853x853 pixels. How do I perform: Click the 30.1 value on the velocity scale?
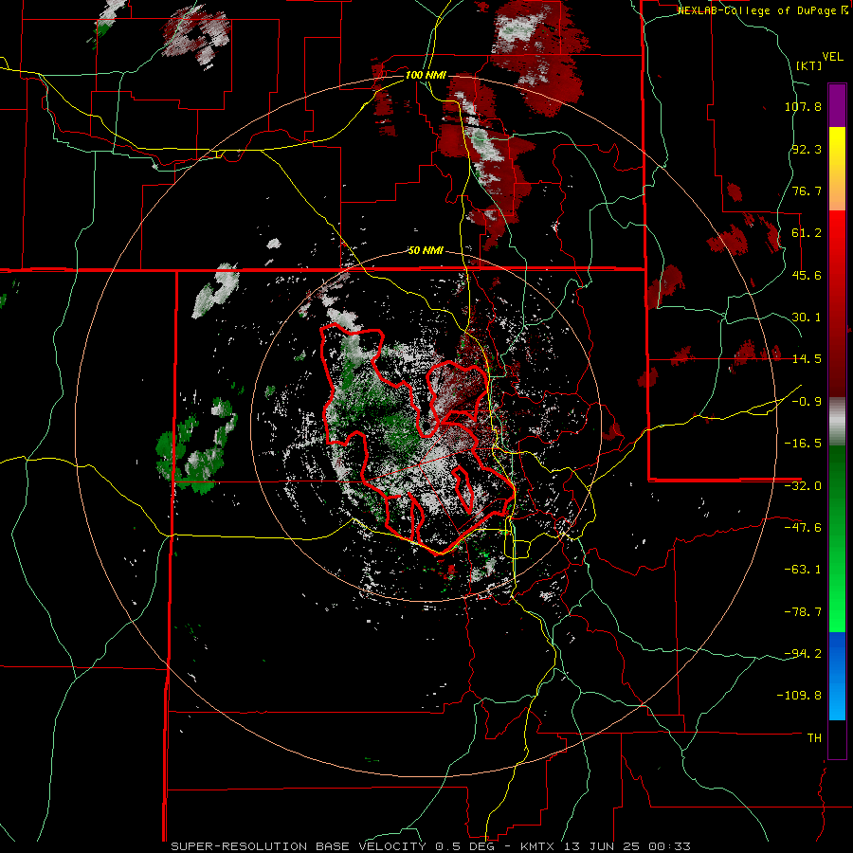(807, 318)
